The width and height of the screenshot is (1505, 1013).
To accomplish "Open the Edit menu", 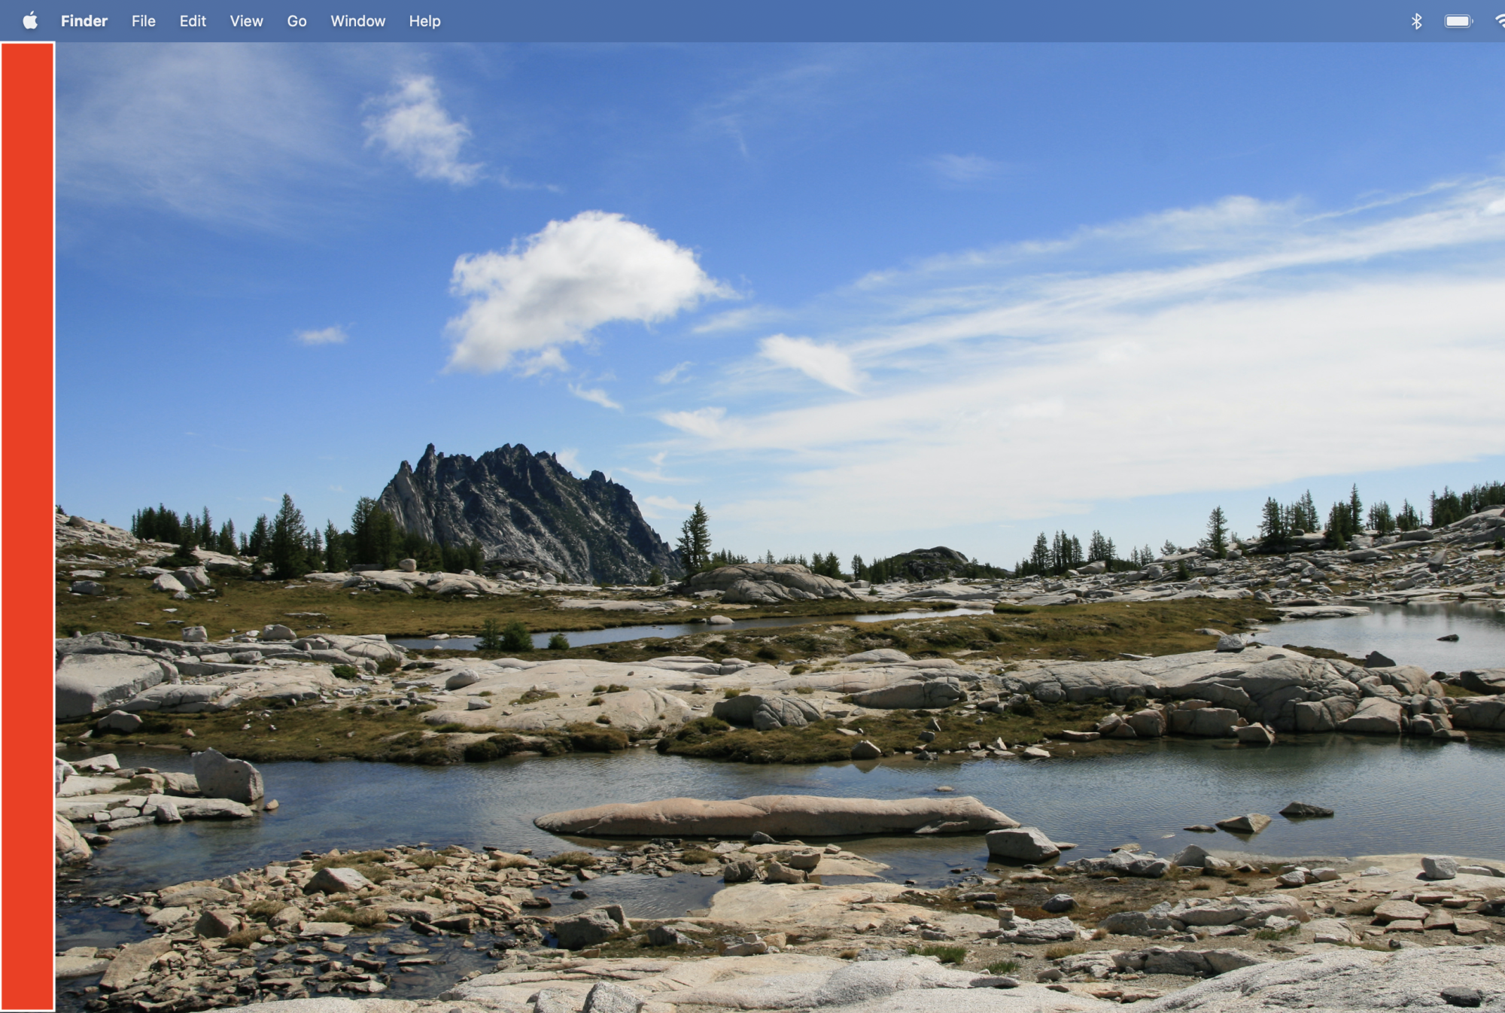I will (193, 21).
